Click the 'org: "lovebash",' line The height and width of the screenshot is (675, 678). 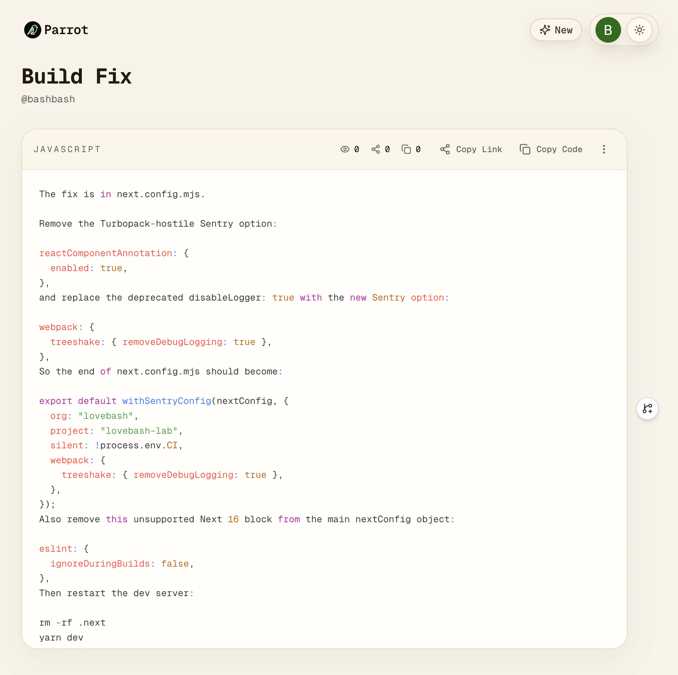[x=94, y=416]
